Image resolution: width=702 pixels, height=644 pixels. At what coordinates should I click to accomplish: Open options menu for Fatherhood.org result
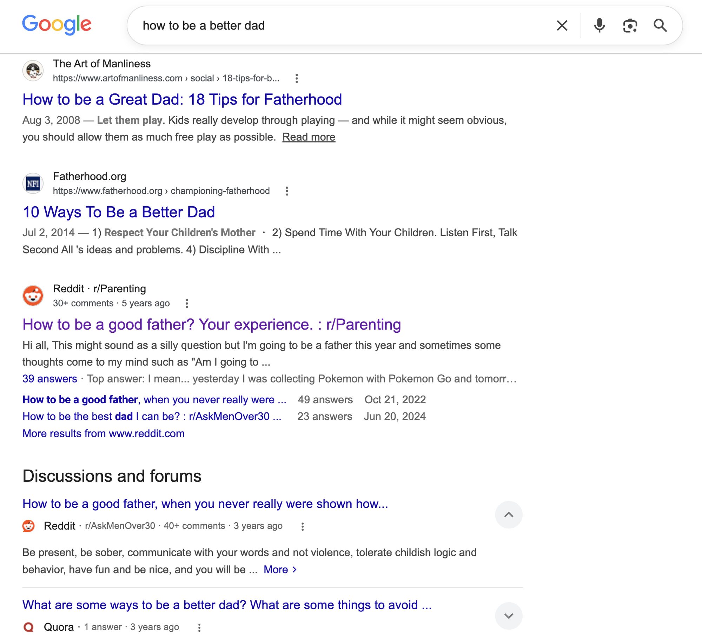[x=287, y=191]
